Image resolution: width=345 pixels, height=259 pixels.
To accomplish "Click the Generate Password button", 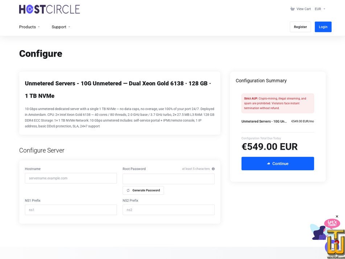I will (x=143, y=190).
